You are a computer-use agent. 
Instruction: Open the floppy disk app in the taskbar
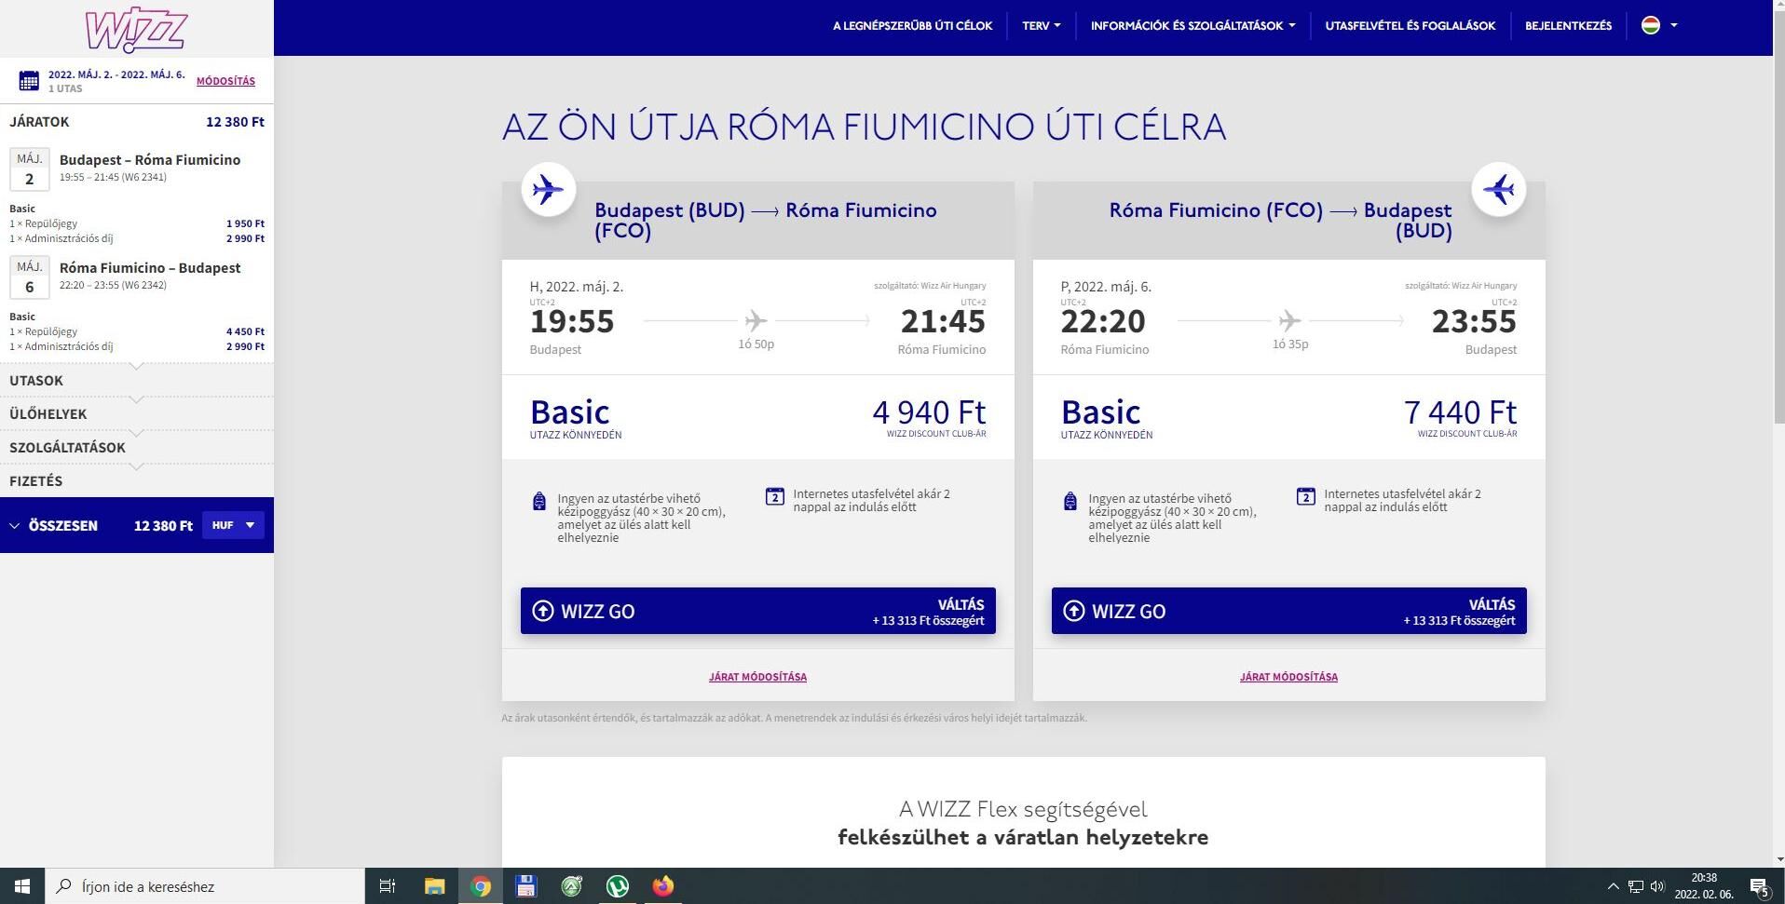[525, 886]
